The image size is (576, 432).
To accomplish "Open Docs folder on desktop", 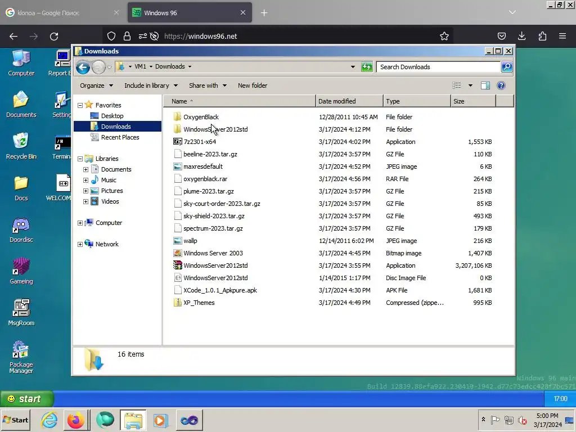I will point(21,188).
